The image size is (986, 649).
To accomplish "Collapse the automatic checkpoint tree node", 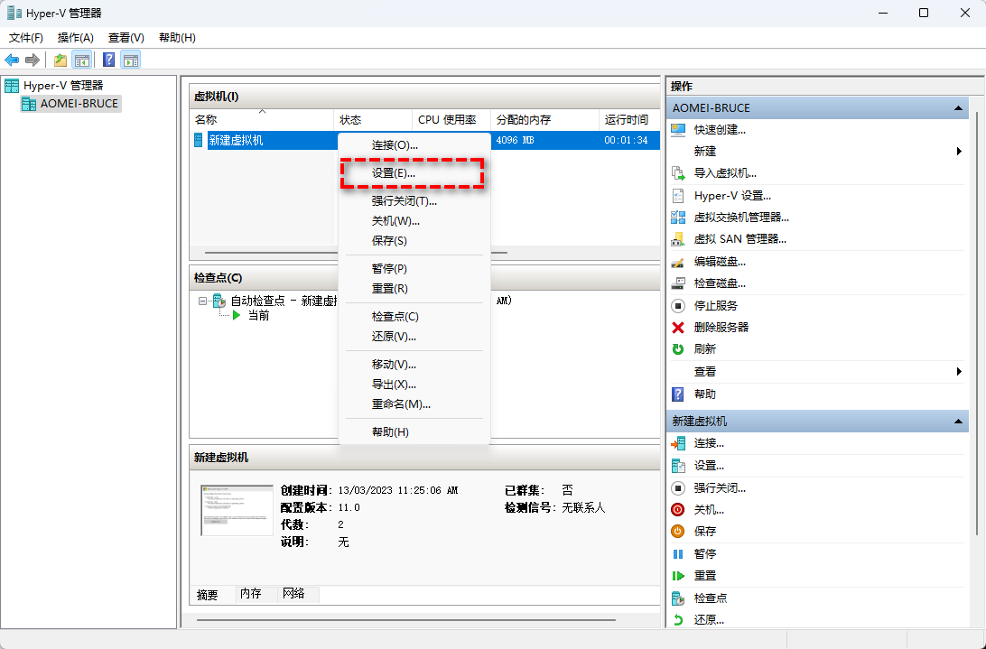I will click(x=203, y=302).
